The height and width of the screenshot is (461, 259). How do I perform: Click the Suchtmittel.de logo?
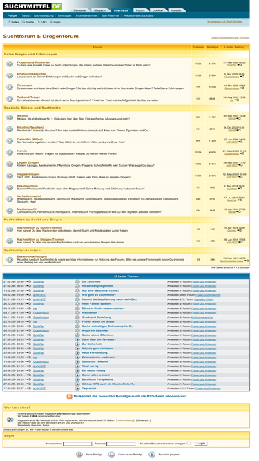32,6
